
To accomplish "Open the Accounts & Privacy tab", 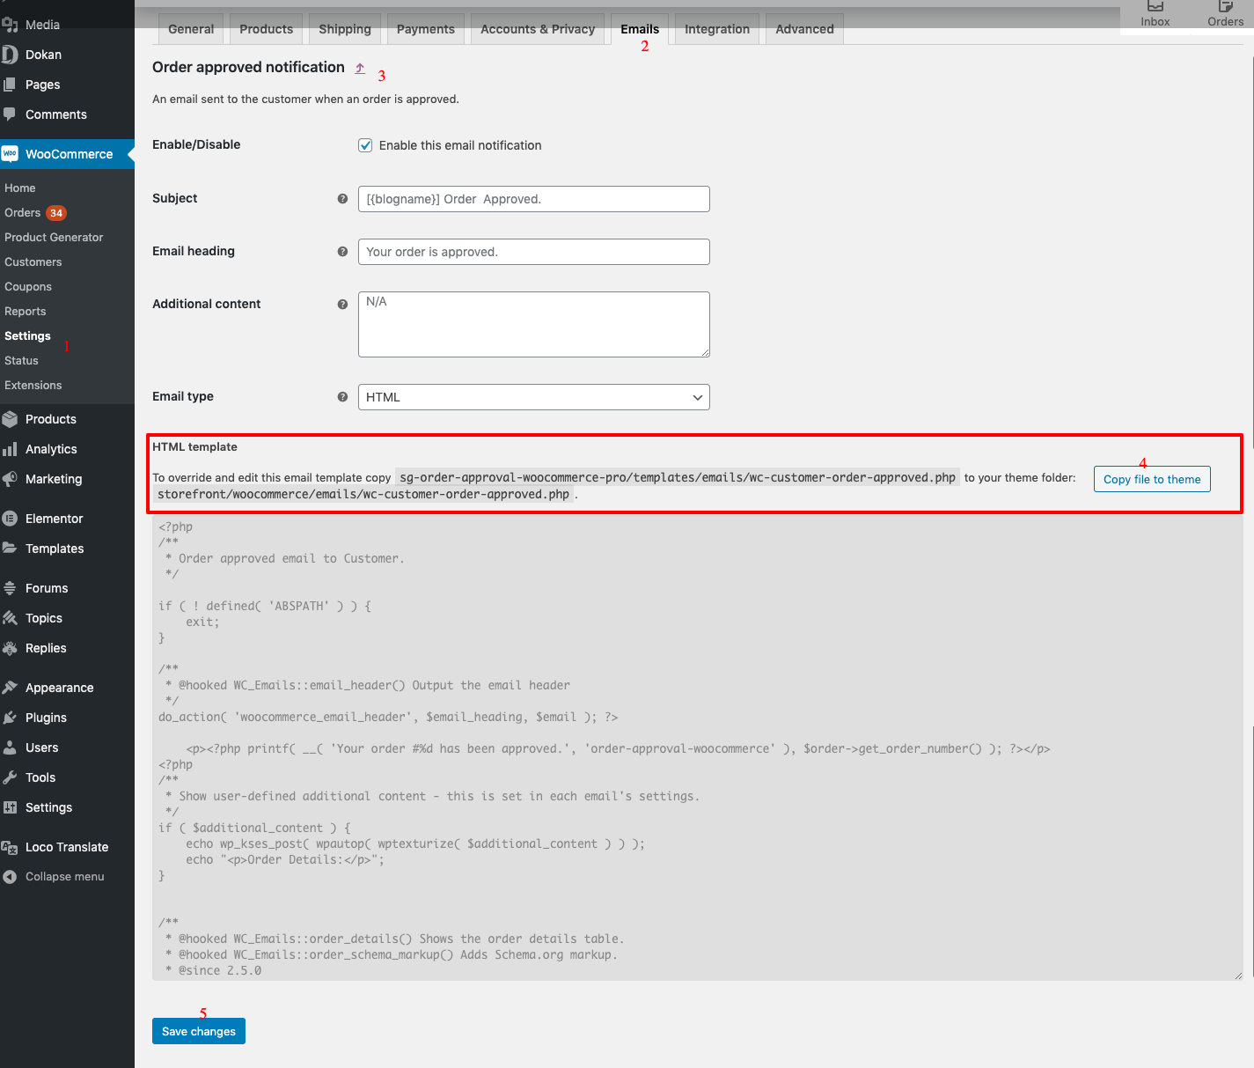I will pos(537,28).
